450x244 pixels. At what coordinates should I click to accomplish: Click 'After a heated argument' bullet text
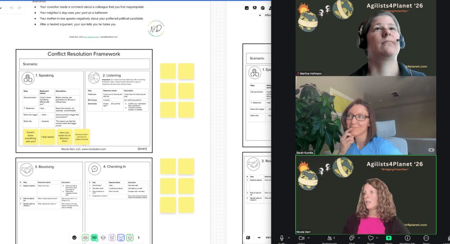(78, 24)
